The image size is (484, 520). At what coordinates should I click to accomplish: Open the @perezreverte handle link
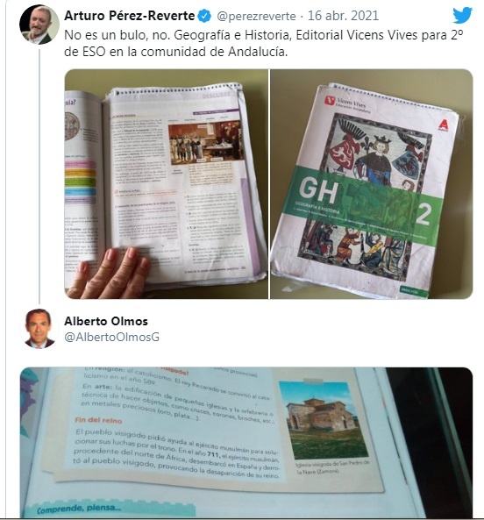(256, 16)
